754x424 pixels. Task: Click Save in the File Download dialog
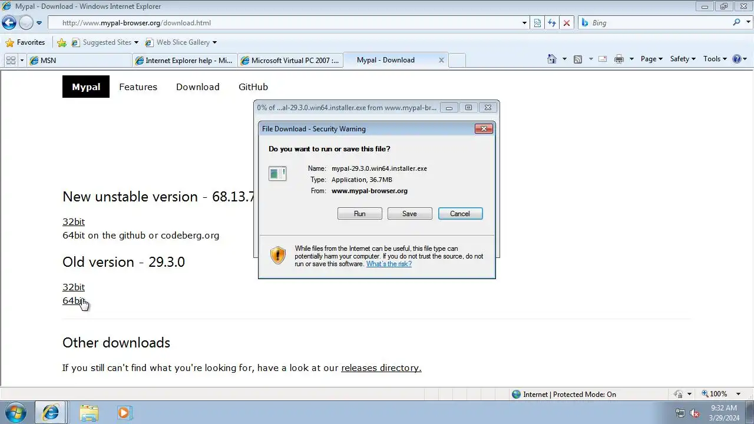(x=409, y=214)
